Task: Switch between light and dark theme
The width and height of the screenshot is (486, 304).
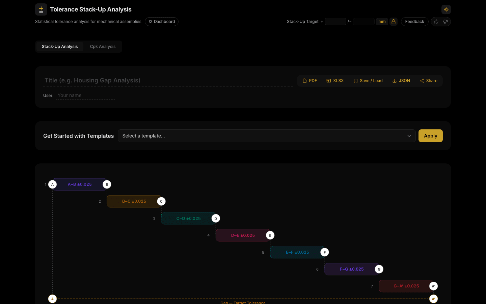Action: point(446,9)
